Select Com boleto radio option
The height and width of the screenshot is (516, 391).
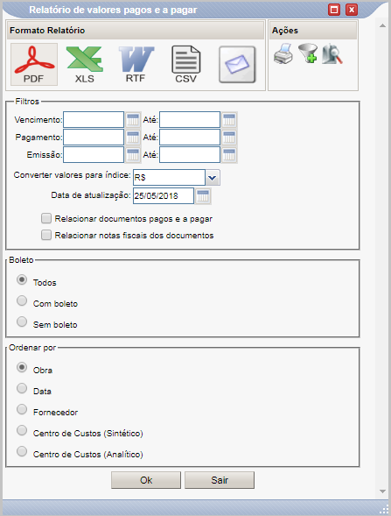tap(22, 300)
